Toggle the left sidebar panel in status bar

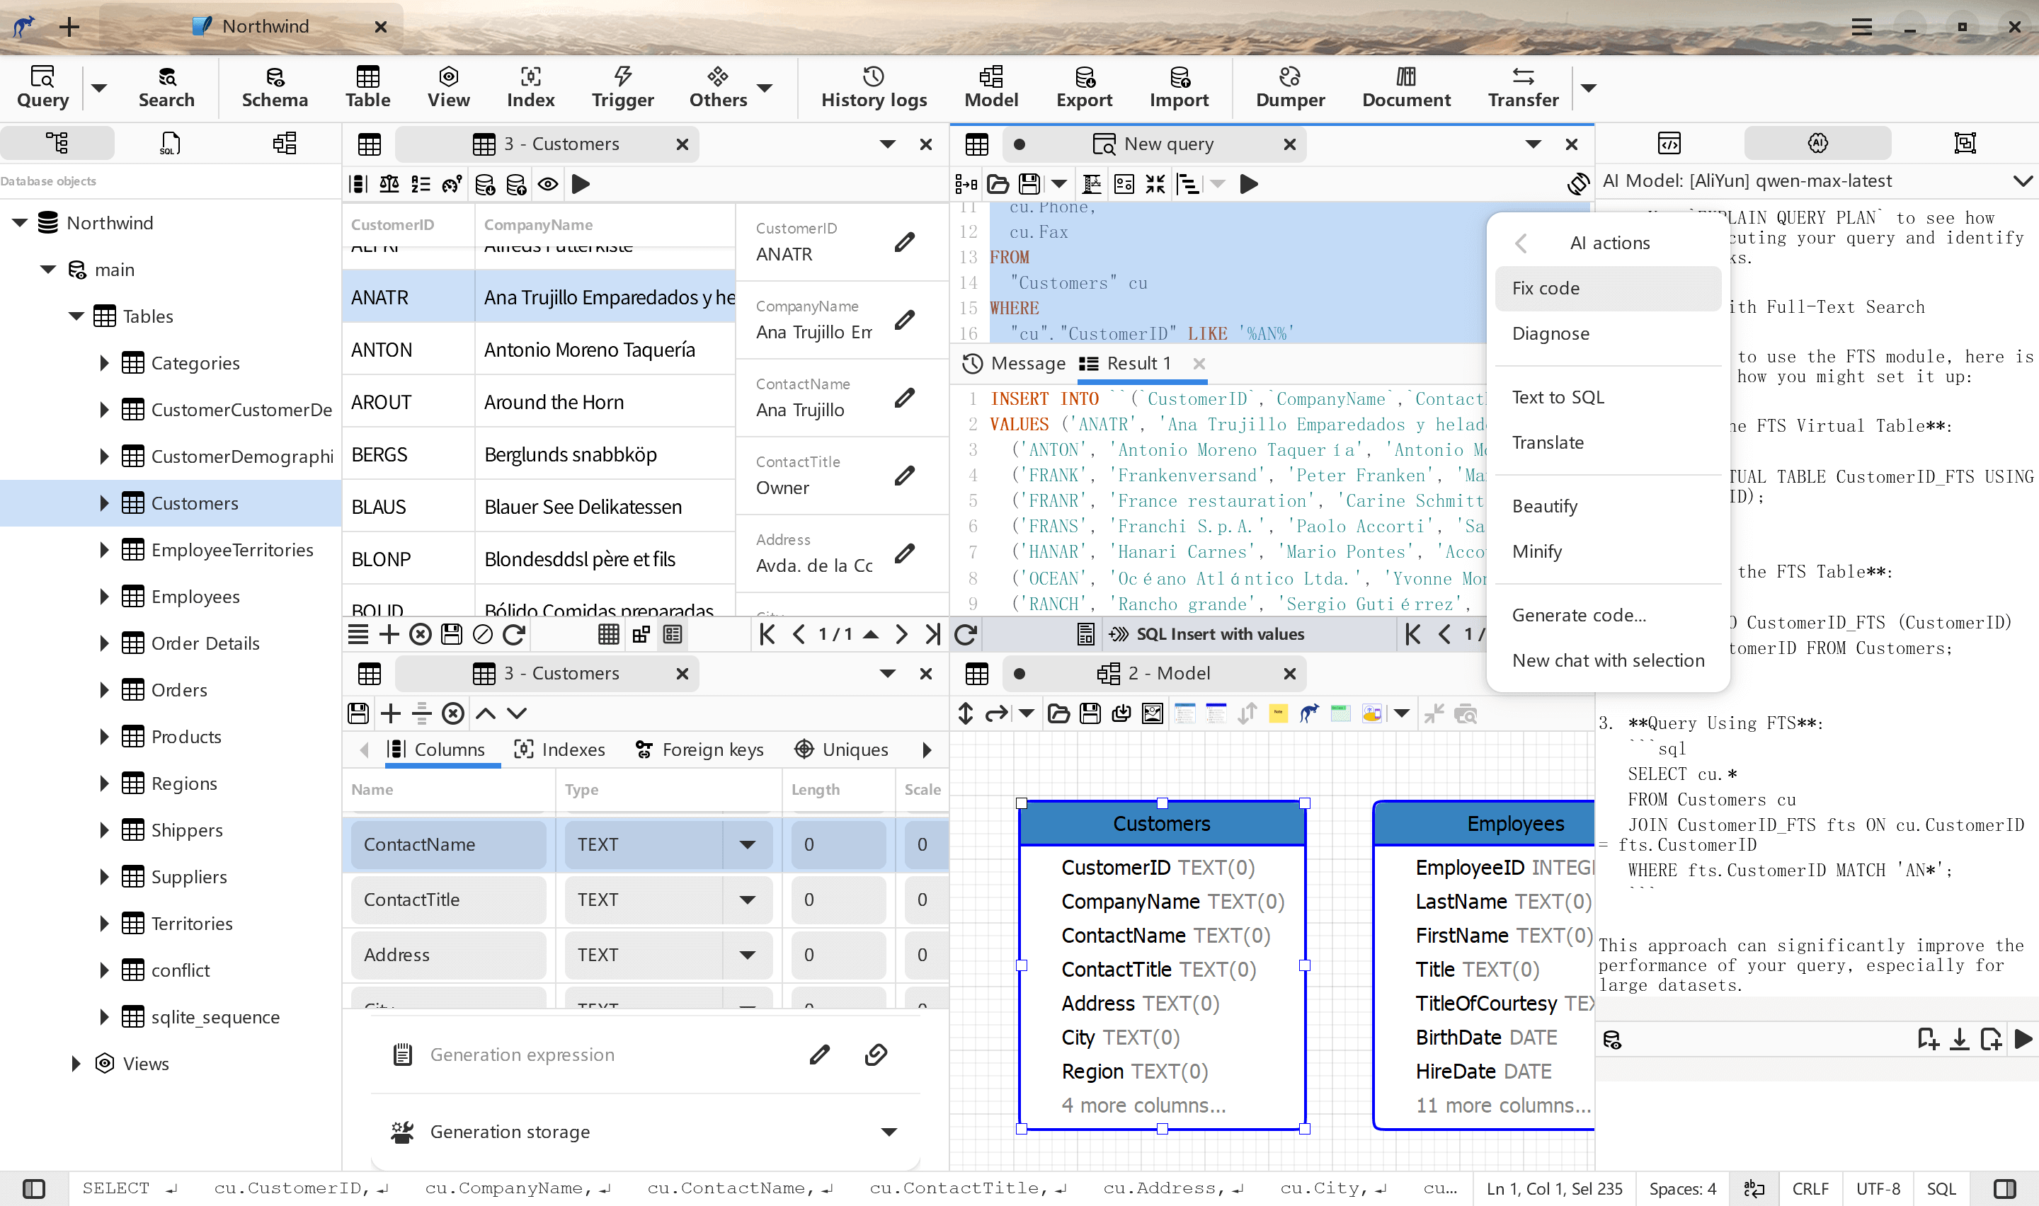click(34, 1189)
